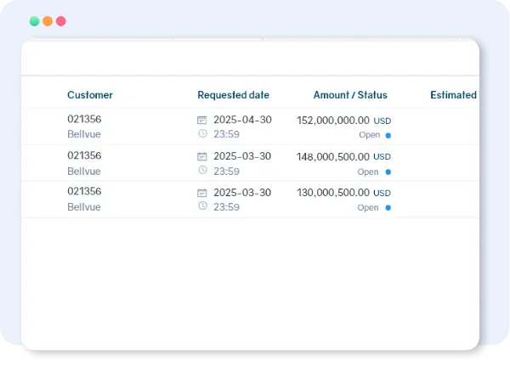Click the blue Open status dot under 152,000,000.00
Image resolution: width=510 pixels, height=366 pixels.
(388, 135)
